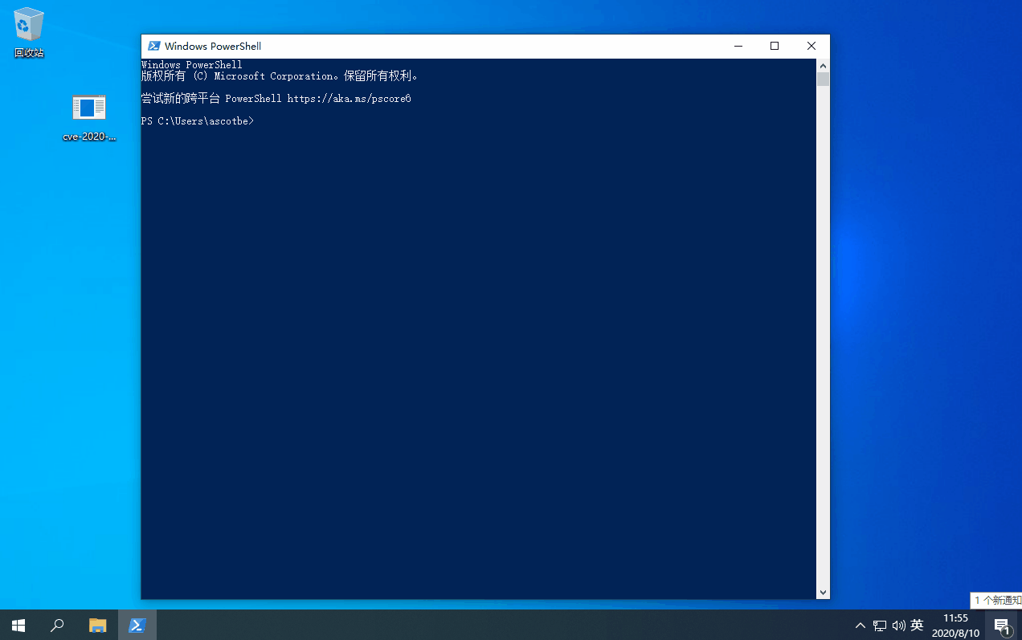
Task: Maximize the Windows PowerShell window
Action: 775,47
